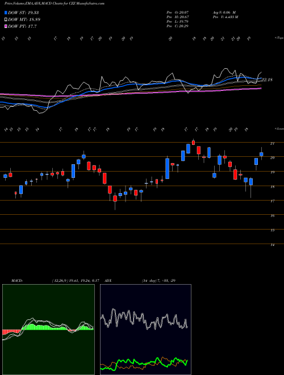Click the '<Lows' axis label
This screenshot has height=375, width=284.
[x=279, y=128]
